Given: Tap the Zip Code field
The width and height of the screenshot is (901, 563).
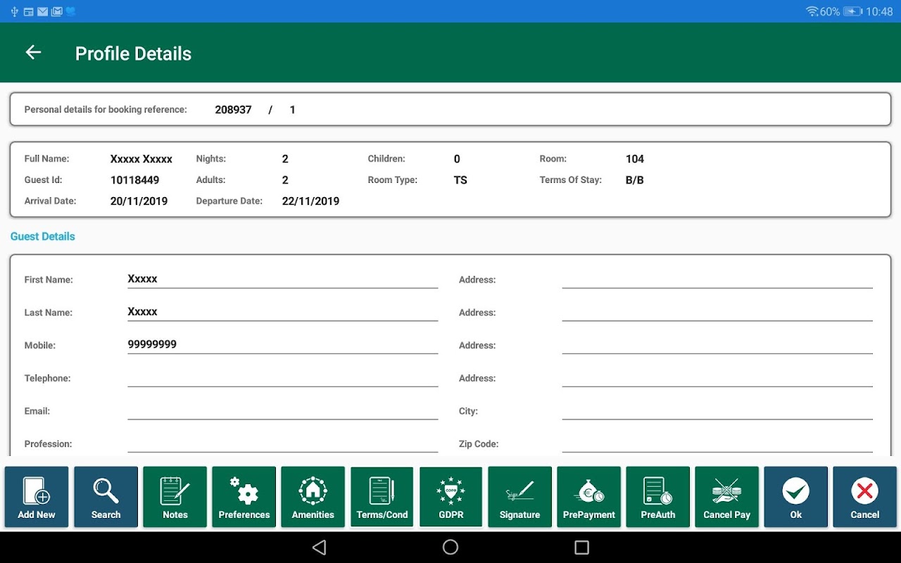Looking at the screenshot, I should (x=717, y=443).
